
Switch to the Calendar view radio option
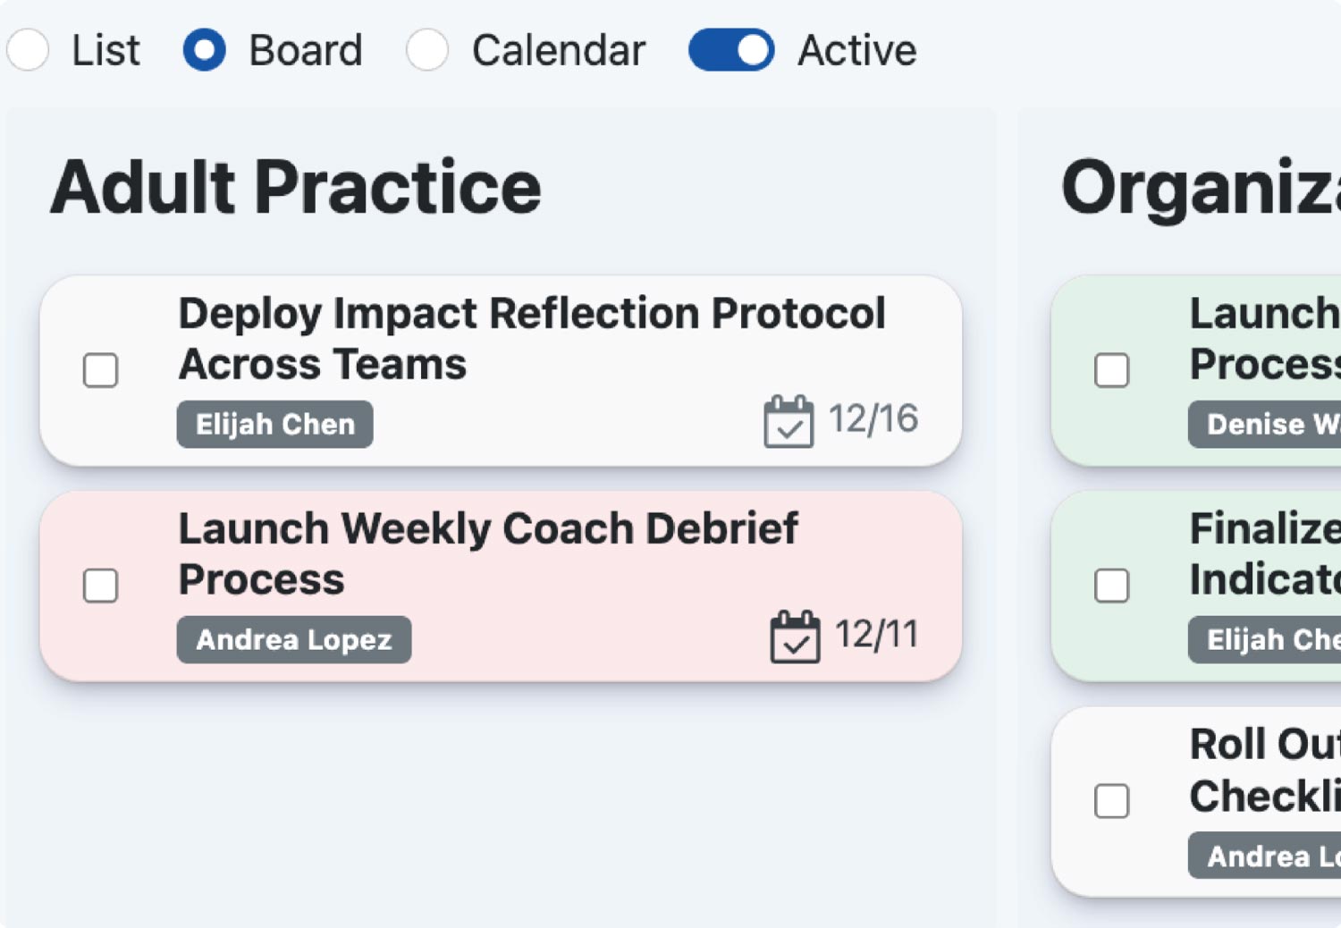tap(427, 50)
